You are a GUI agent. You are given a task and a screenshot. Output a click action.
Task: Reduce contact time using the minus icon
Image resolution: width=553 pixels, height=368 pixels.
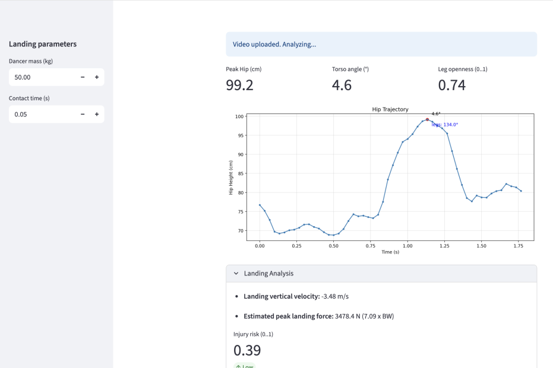[x=83, y=114]
